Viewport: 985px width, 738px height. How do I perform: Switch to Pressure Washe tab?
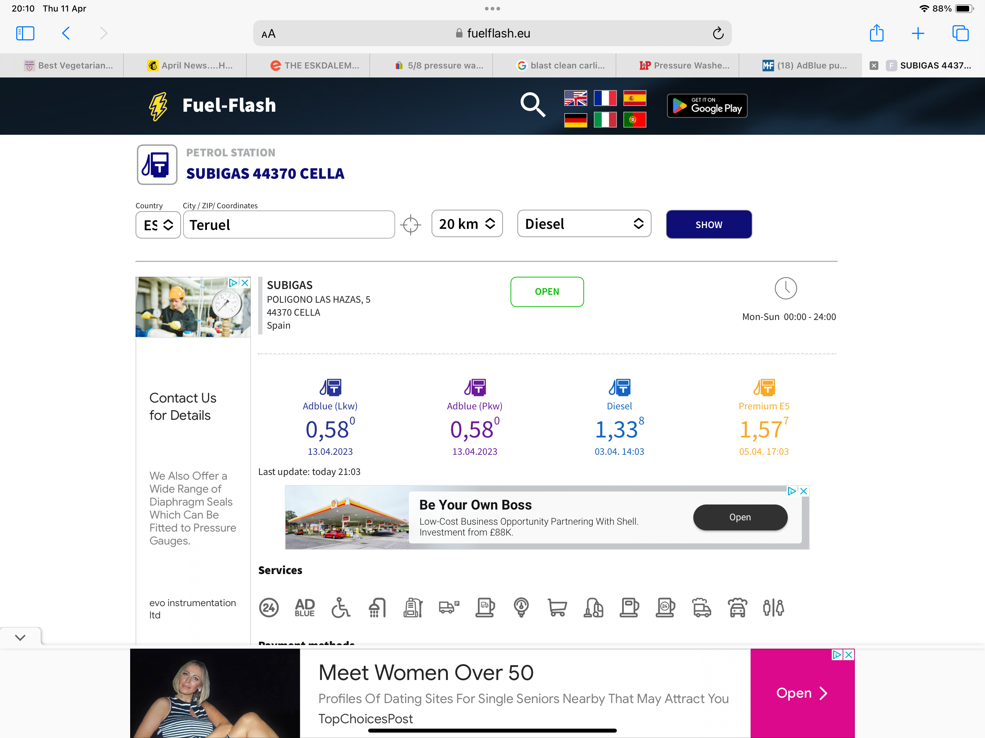pos(677,66)
